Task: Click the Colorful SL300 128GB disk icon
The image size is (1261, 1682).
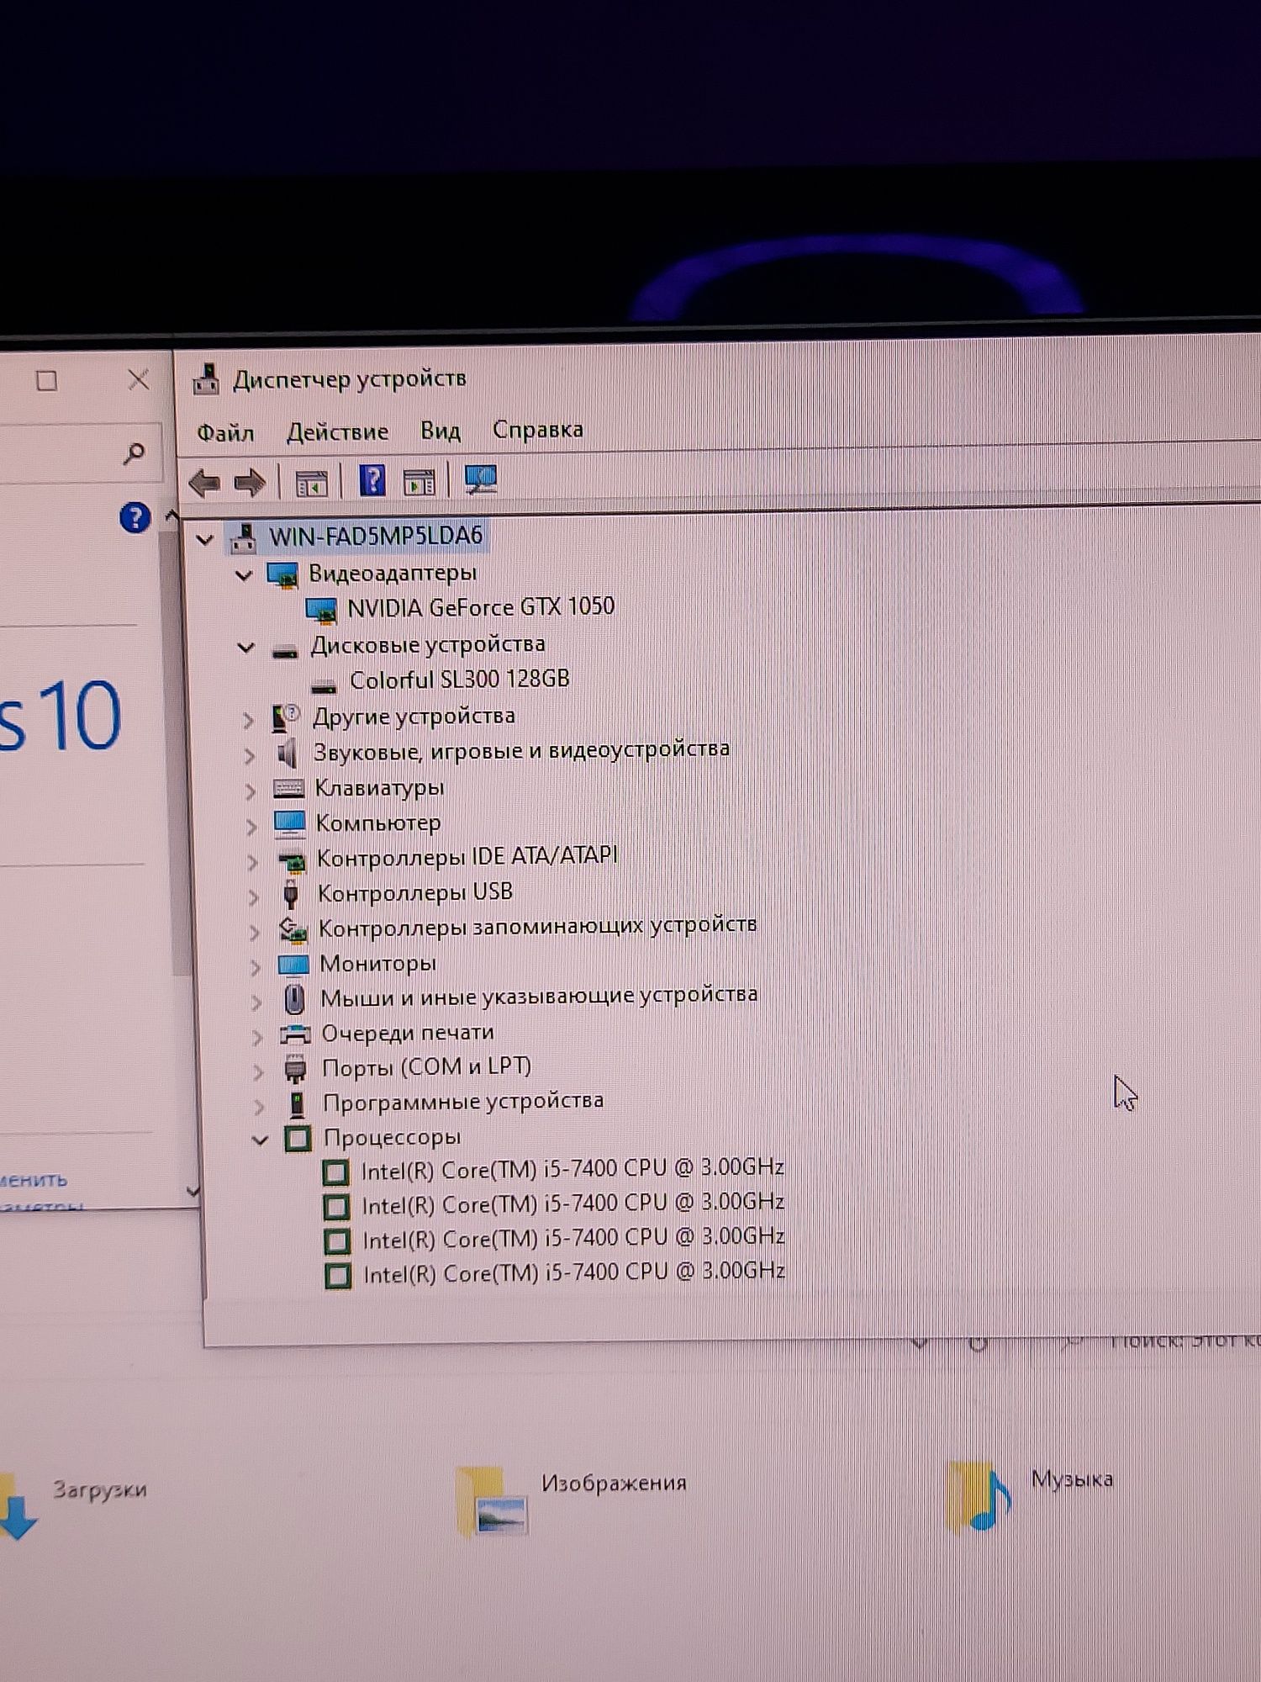Action: pyautogui.click(x=324, y=686)
